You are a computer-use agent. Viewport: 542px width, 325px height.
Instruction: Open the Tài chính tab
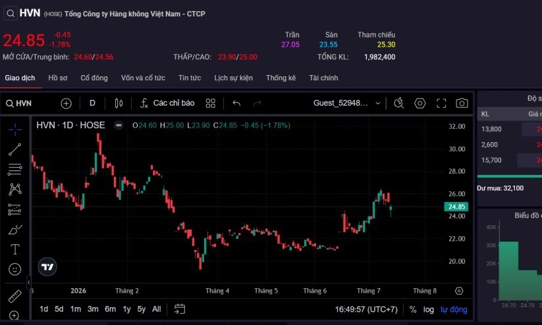coord(323,78)
